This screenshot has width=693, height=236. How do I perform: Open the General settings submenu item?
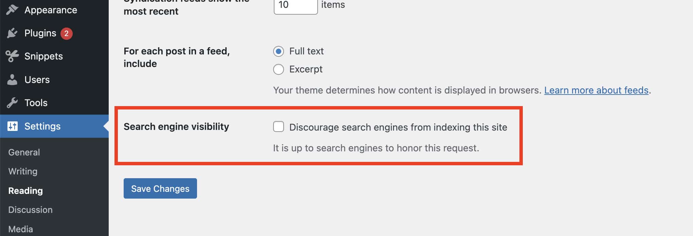click(x=24, y=152)
